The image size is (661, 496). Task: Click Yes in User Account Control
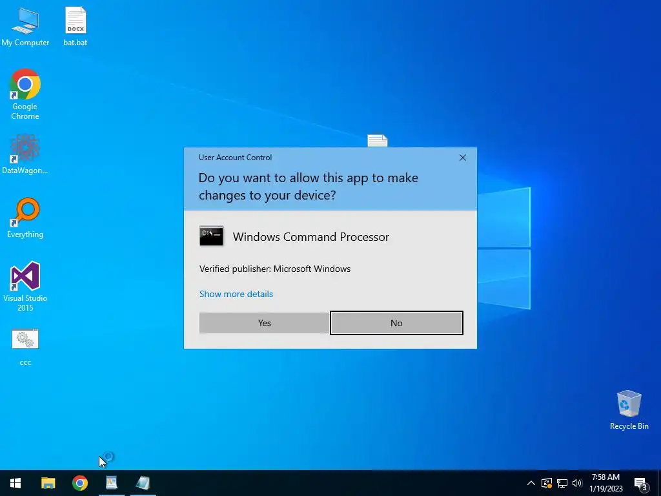tap(264, 323)
